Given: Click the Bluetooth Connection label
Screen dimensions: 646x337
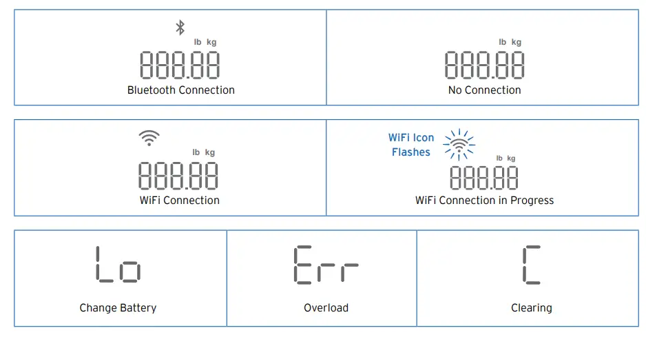Looking at the screenshot, I should tap(181, 90).
